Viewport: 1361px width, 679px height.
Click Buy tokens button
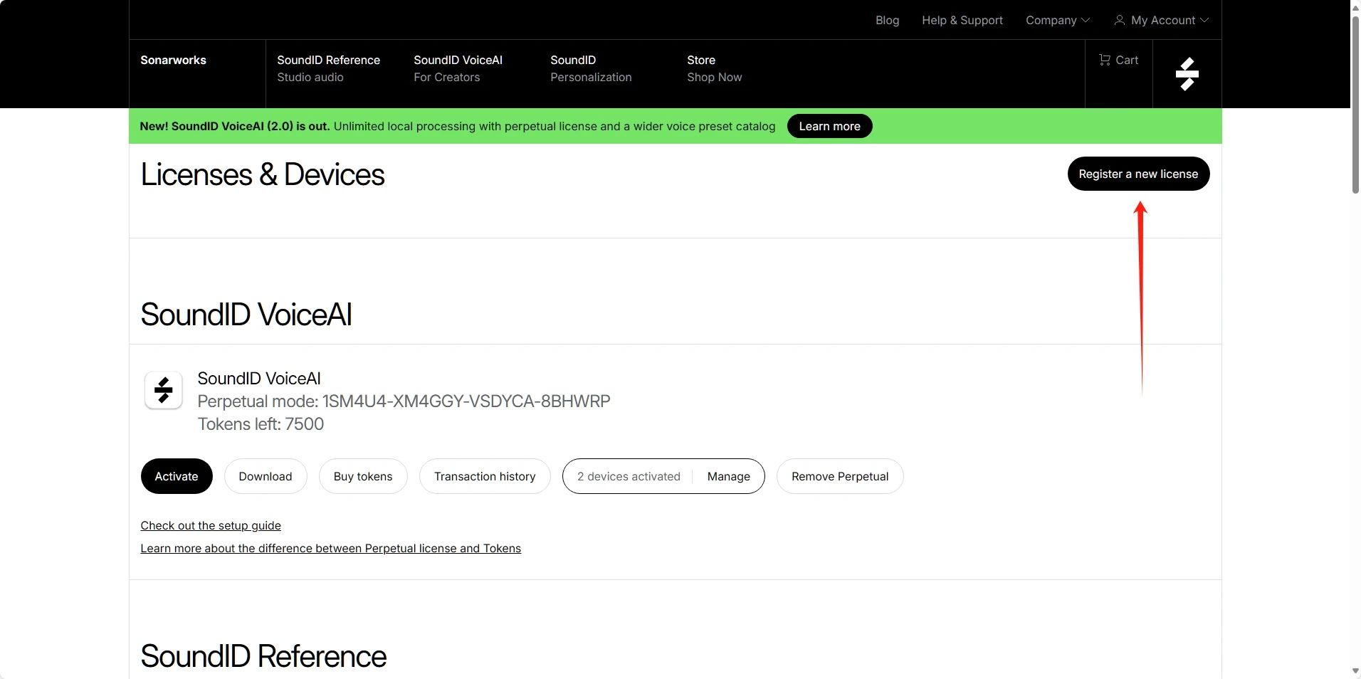(x=362, y=476)
